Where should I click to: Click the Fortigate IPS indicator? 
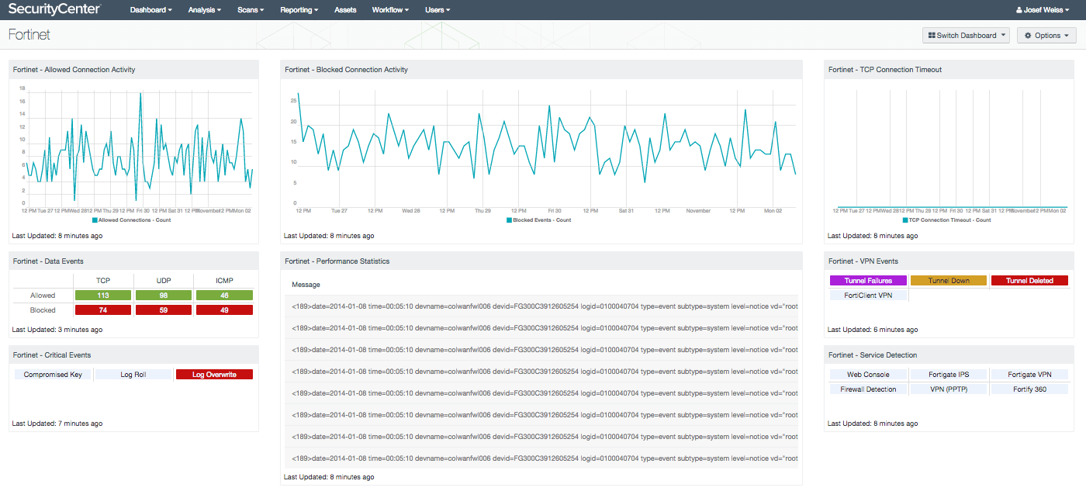tap(949, 375)
